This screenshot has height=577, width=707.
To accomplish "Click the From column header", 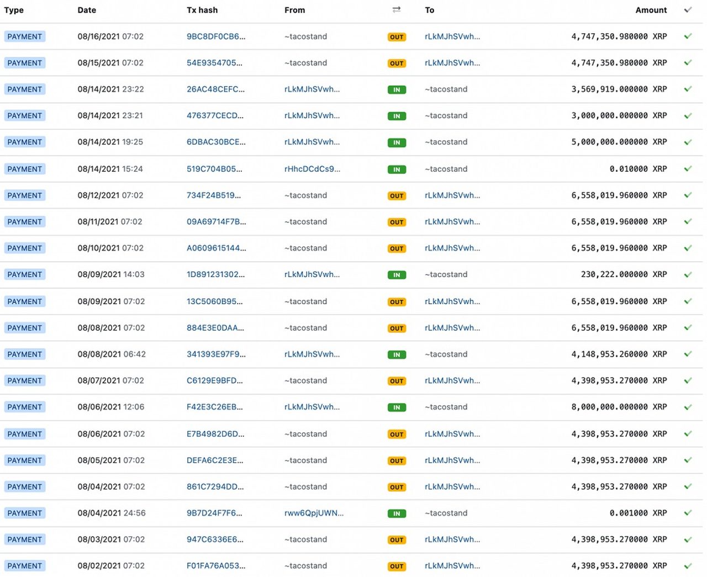I will (294, 10).
